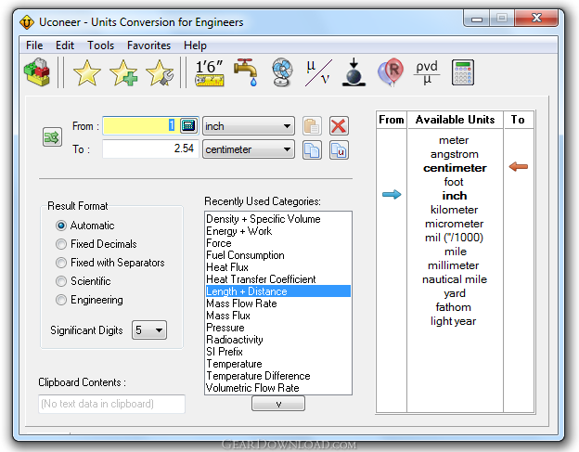This screenshot has width=579, height=452.
Task: Select Energy + Work category
Action: point(278,231)
